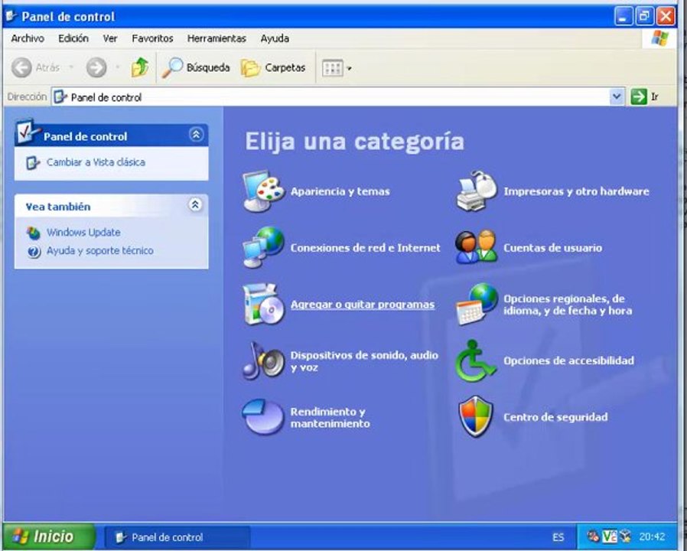The width and height of the screenshot is (687, 551).
Task: Click the Cambiar a Vista clásica icon
Action: coord(33,163)
